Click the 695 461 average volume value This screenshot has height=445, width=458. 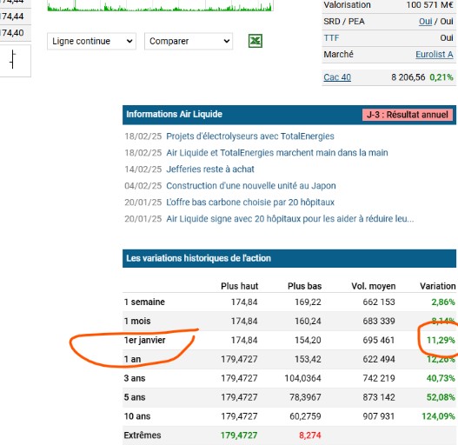[379, 340]
